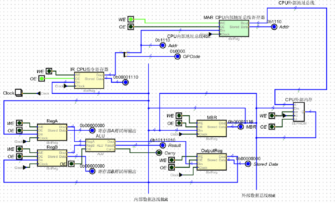This screenshot has width=335, height=203.
Task: Select the OPCode output pin
Action: [177, 57]
